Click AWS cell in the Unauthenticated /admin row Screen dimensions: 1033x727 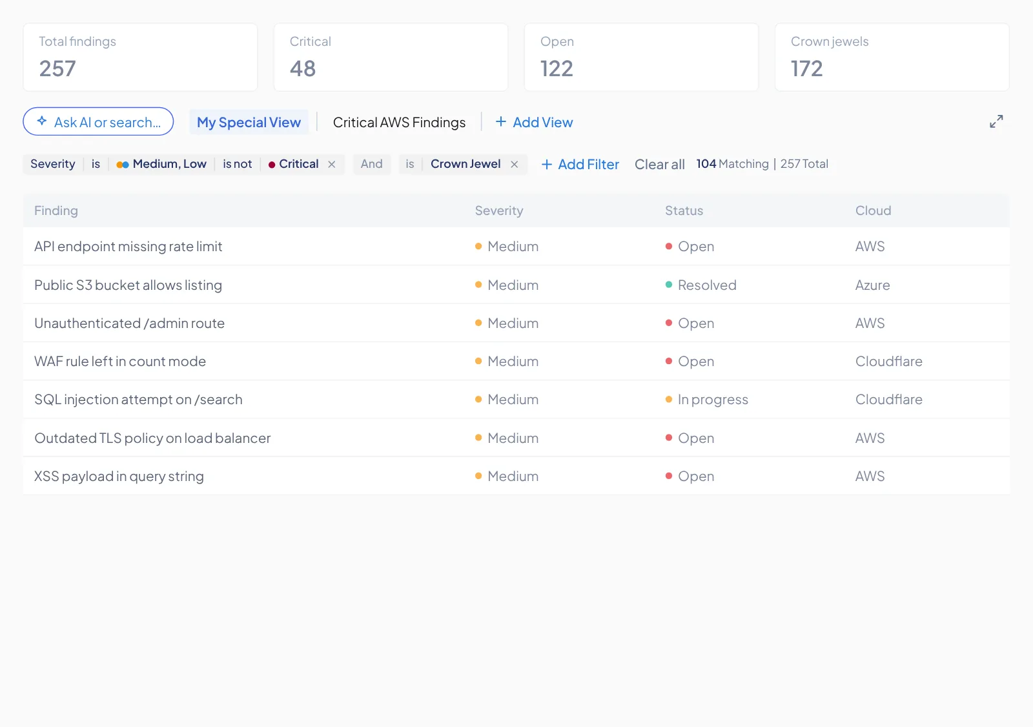click(x=870, y=323)
